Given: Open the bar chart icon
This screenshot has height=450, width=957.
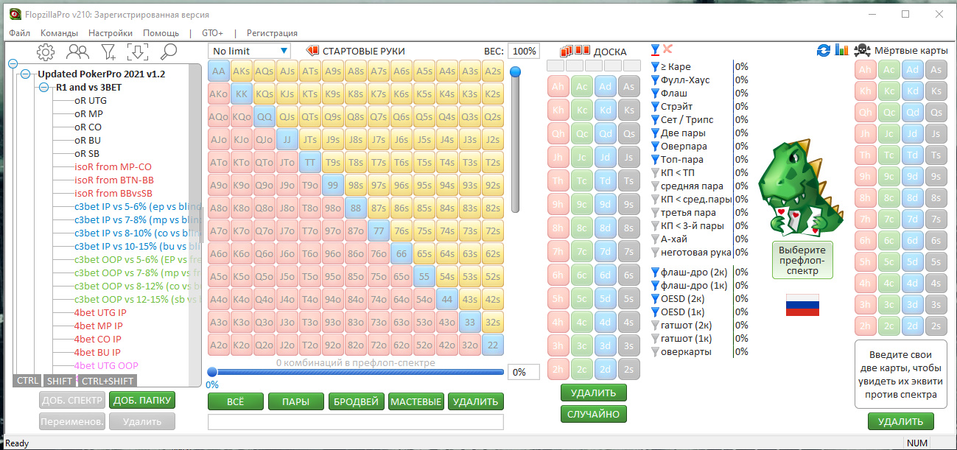Looking at the screenshot, I should pyautogui.click(x=842, y=50).
